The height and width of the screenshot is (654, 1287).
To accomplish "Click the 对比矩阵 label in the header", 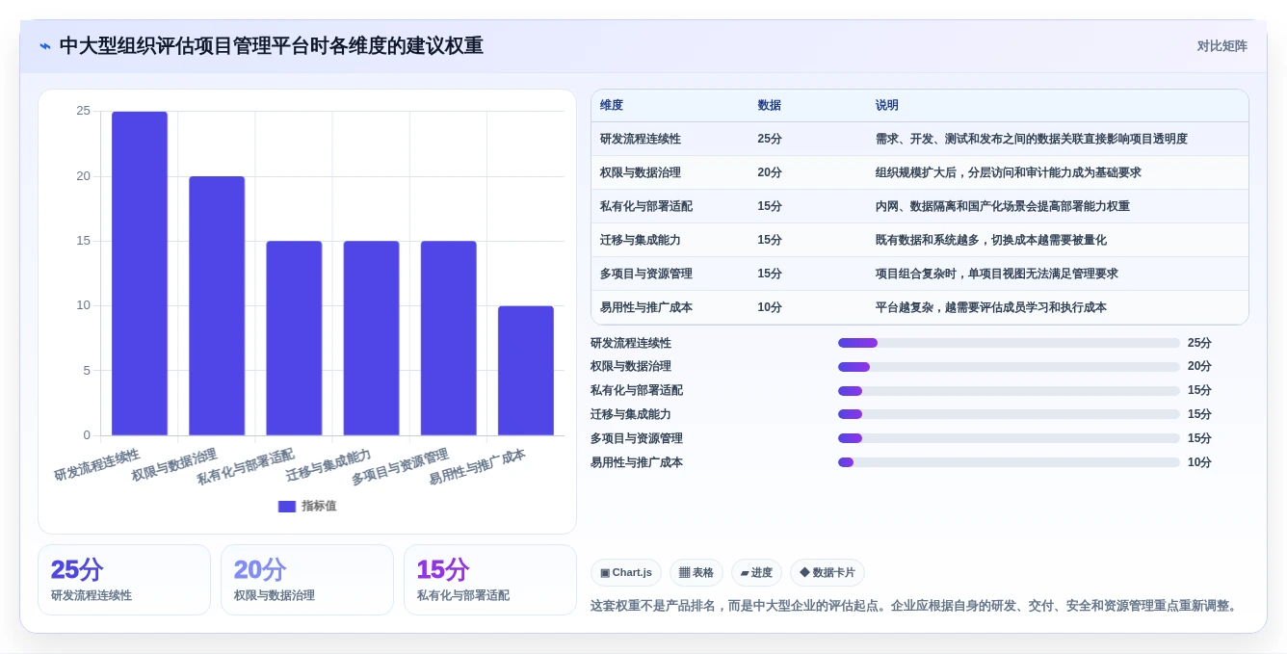I will 1221,46.
